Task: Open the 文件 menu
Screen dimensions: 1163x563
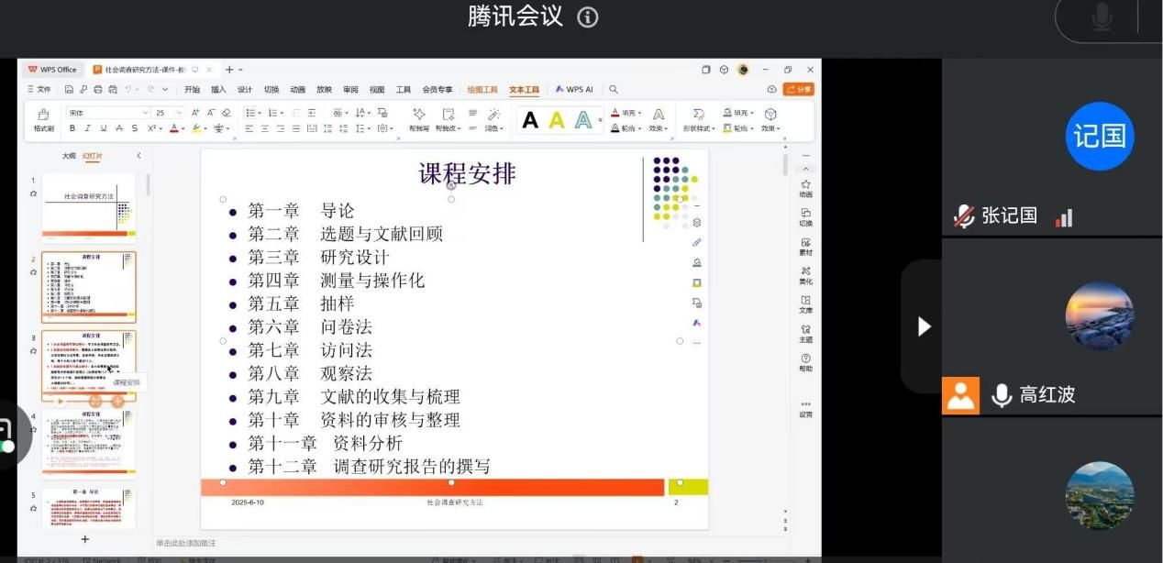Action: click(39, 90)
